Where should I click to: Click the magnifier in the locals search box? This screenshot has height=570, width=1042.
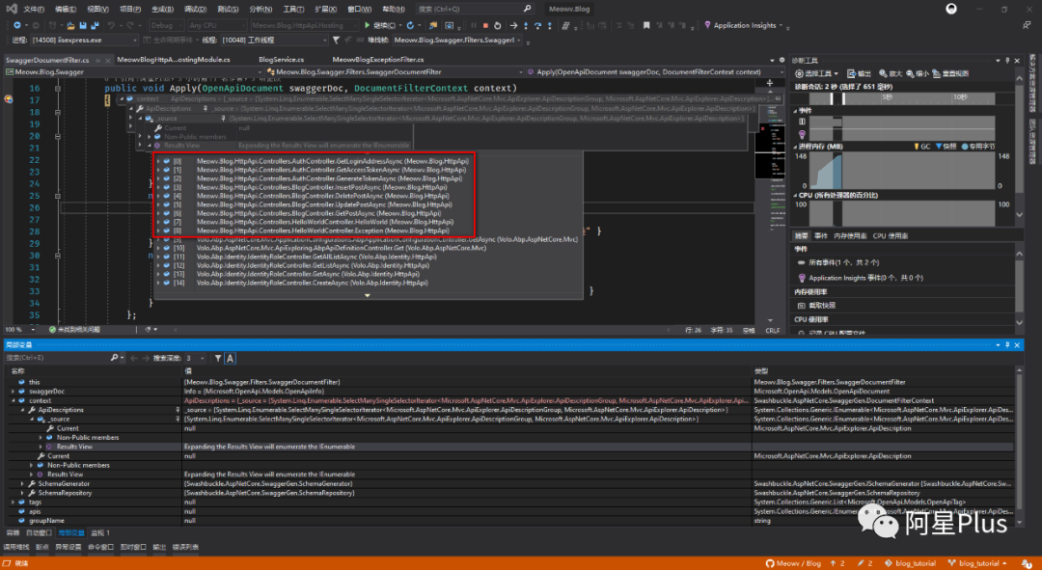114,358
